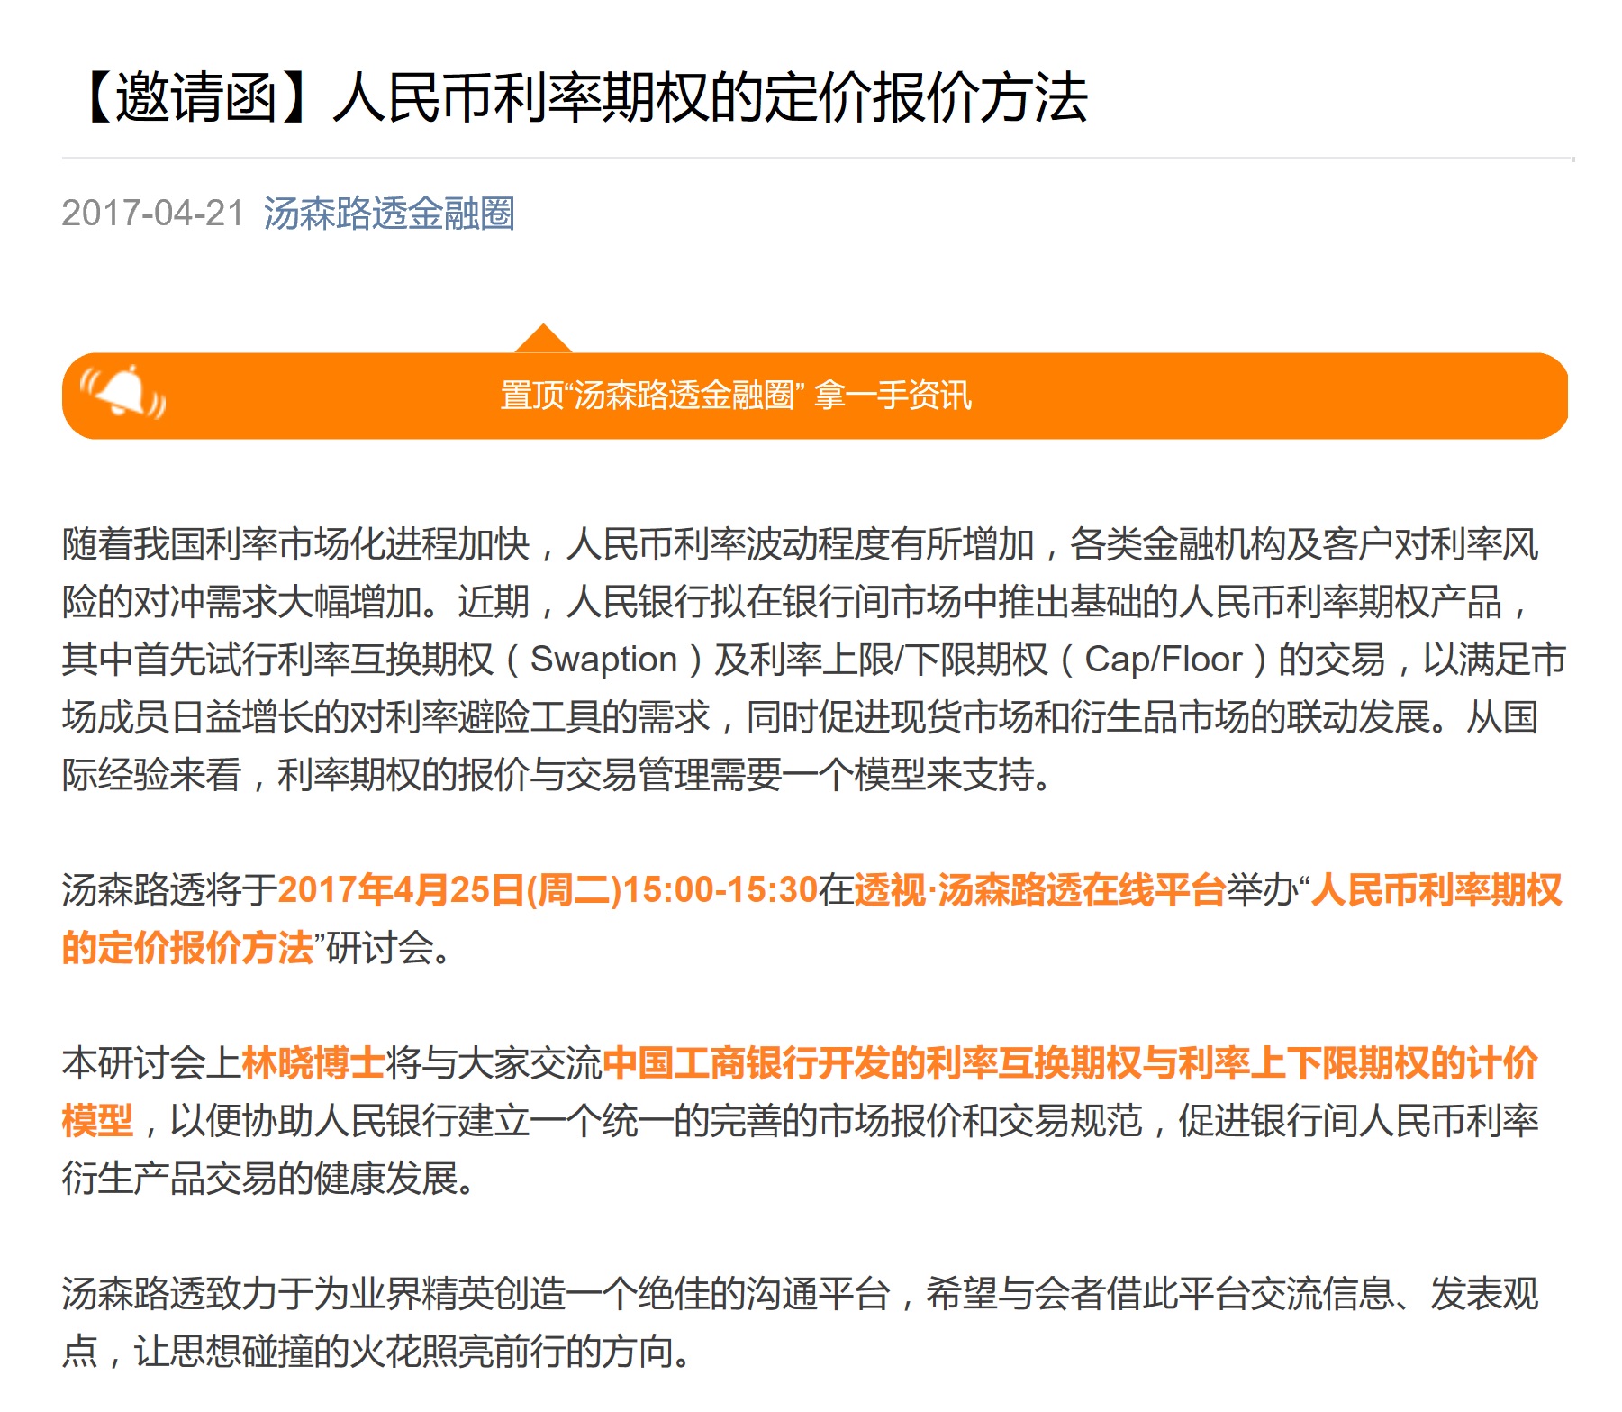1622x1412 pixels.
Task: Select the highlighted time 2017年4月25日(周二)15:00-15:30
Action: tap(547, 890)
